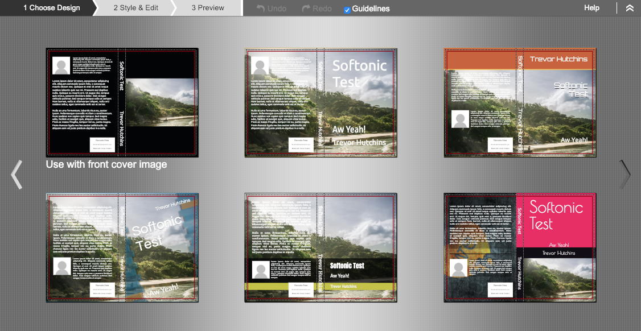641x331 pixels.
Task: Collapse the top toolbar with double chevron
Action: click(x=629, y=8)
